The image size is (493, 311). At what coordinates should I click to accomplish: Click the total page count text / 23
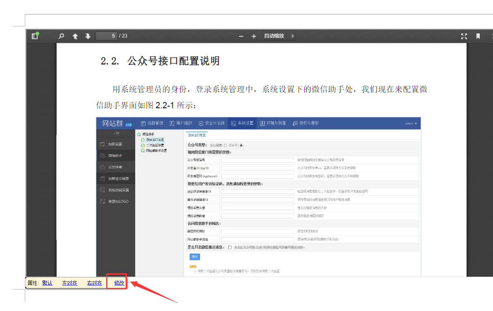(x=123, y=36)
